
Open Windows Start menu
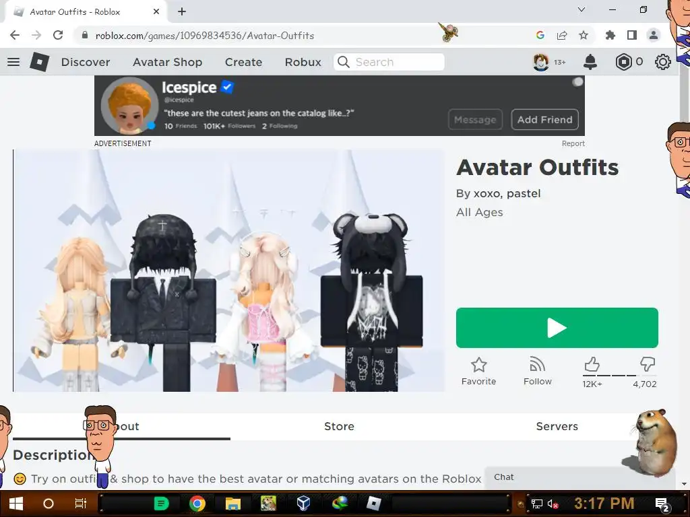coord(16,504)
